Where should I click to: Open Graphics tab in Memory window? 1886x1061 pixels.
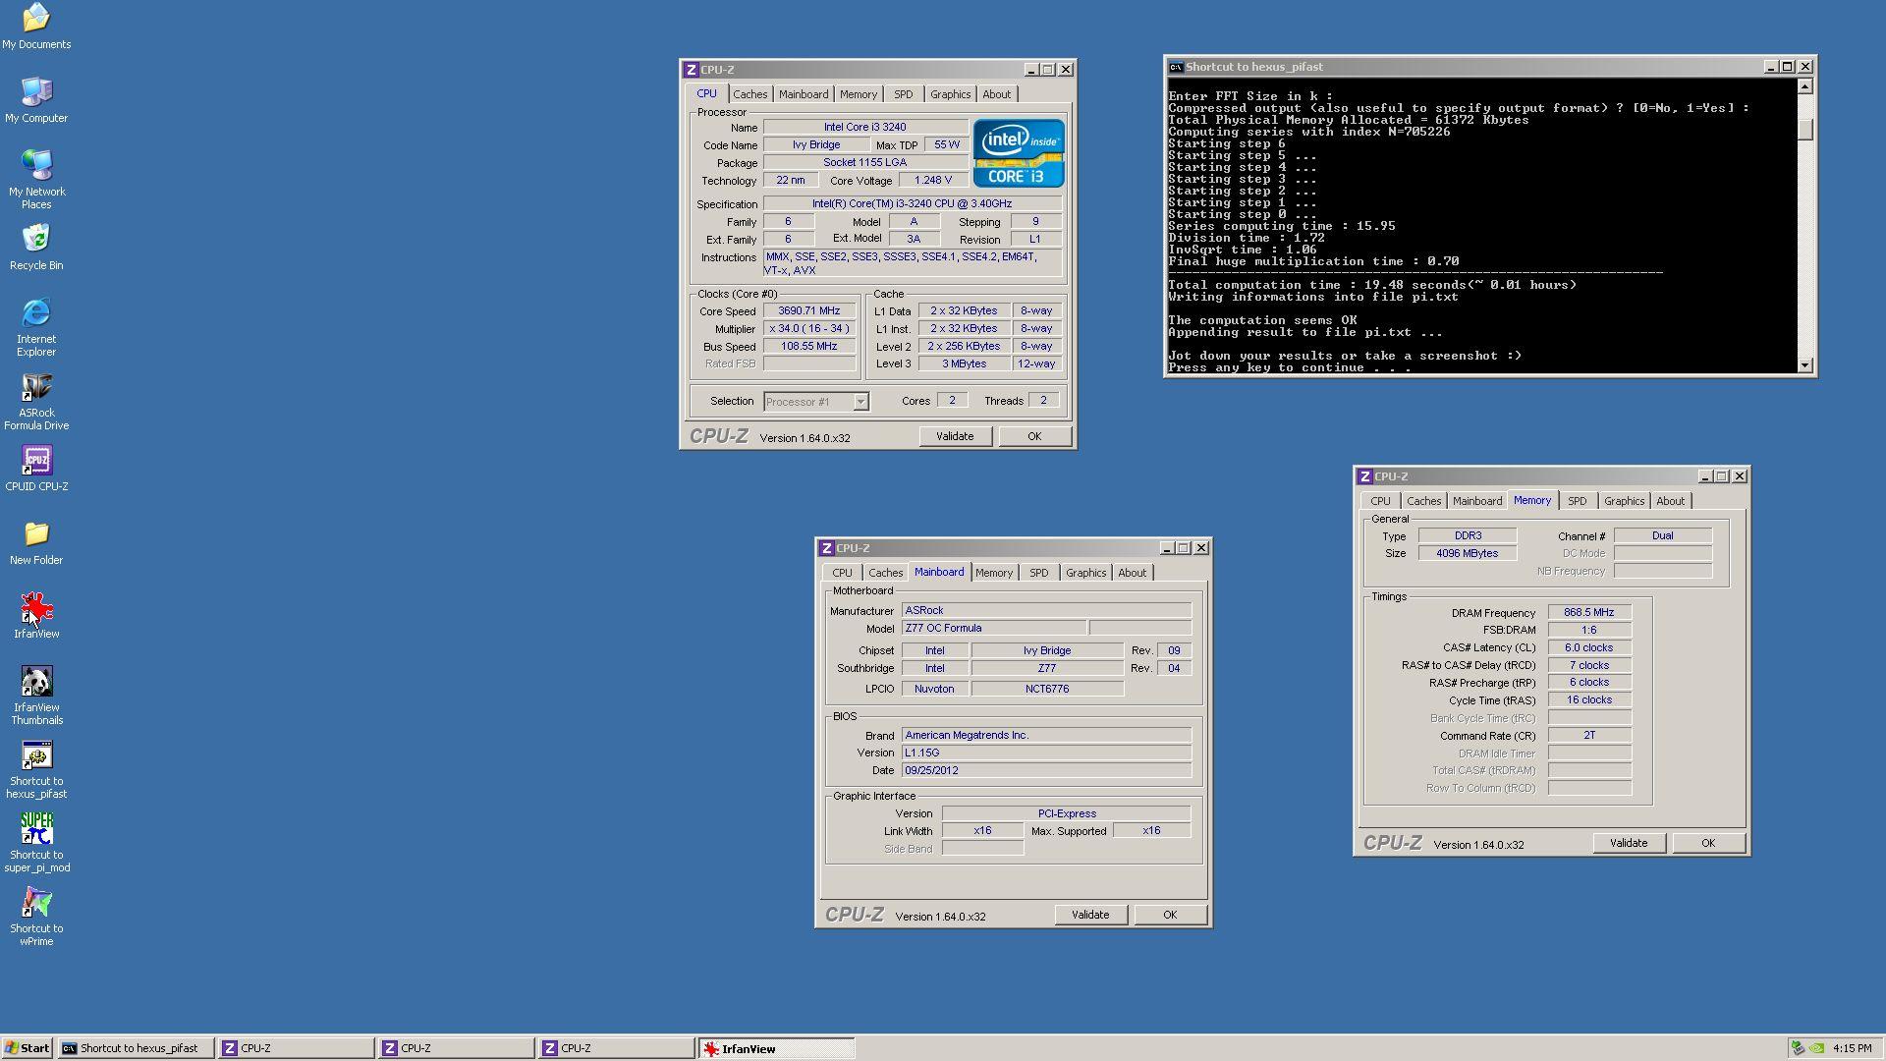1624,501
